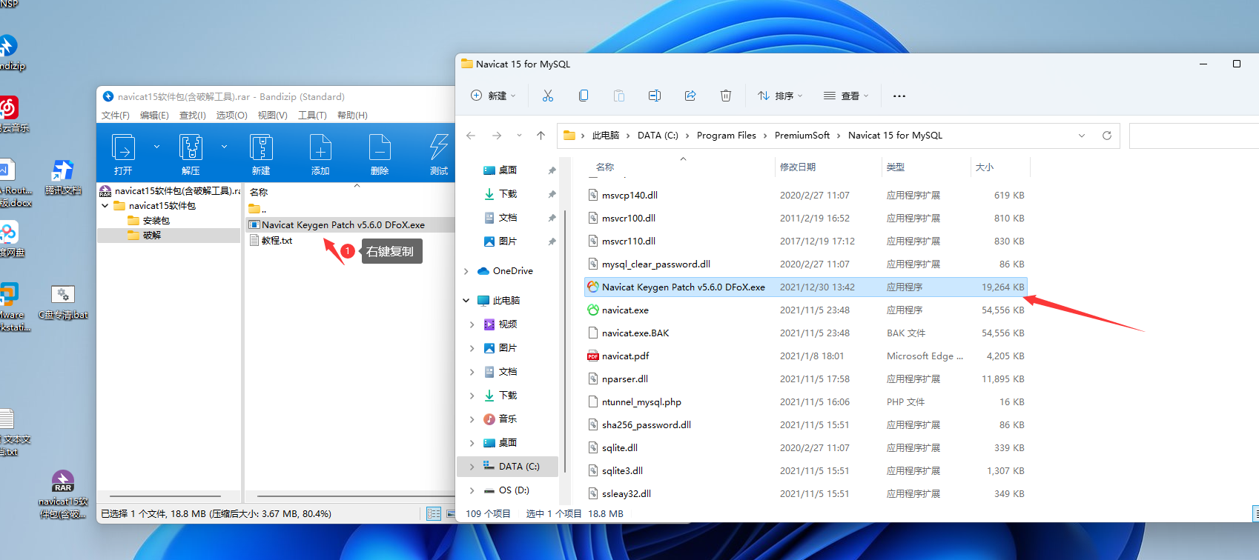Click the Cut icon in Explorer toolbar

(x=548, y=96)
